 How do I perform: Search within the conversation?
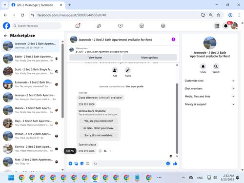(x=216, y=66)
